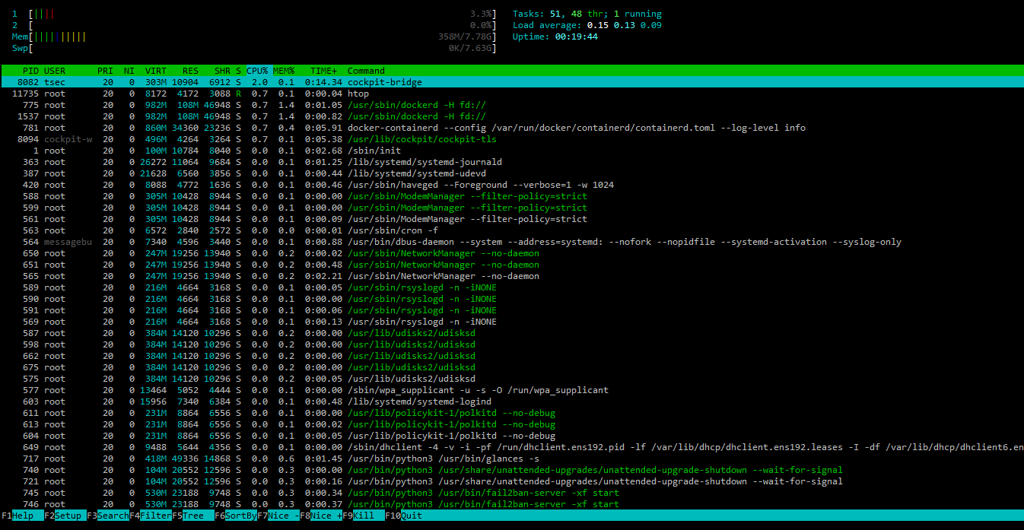Open F1 Help in the function bar
Screen dimensions: 1024x530
[21, 516]
